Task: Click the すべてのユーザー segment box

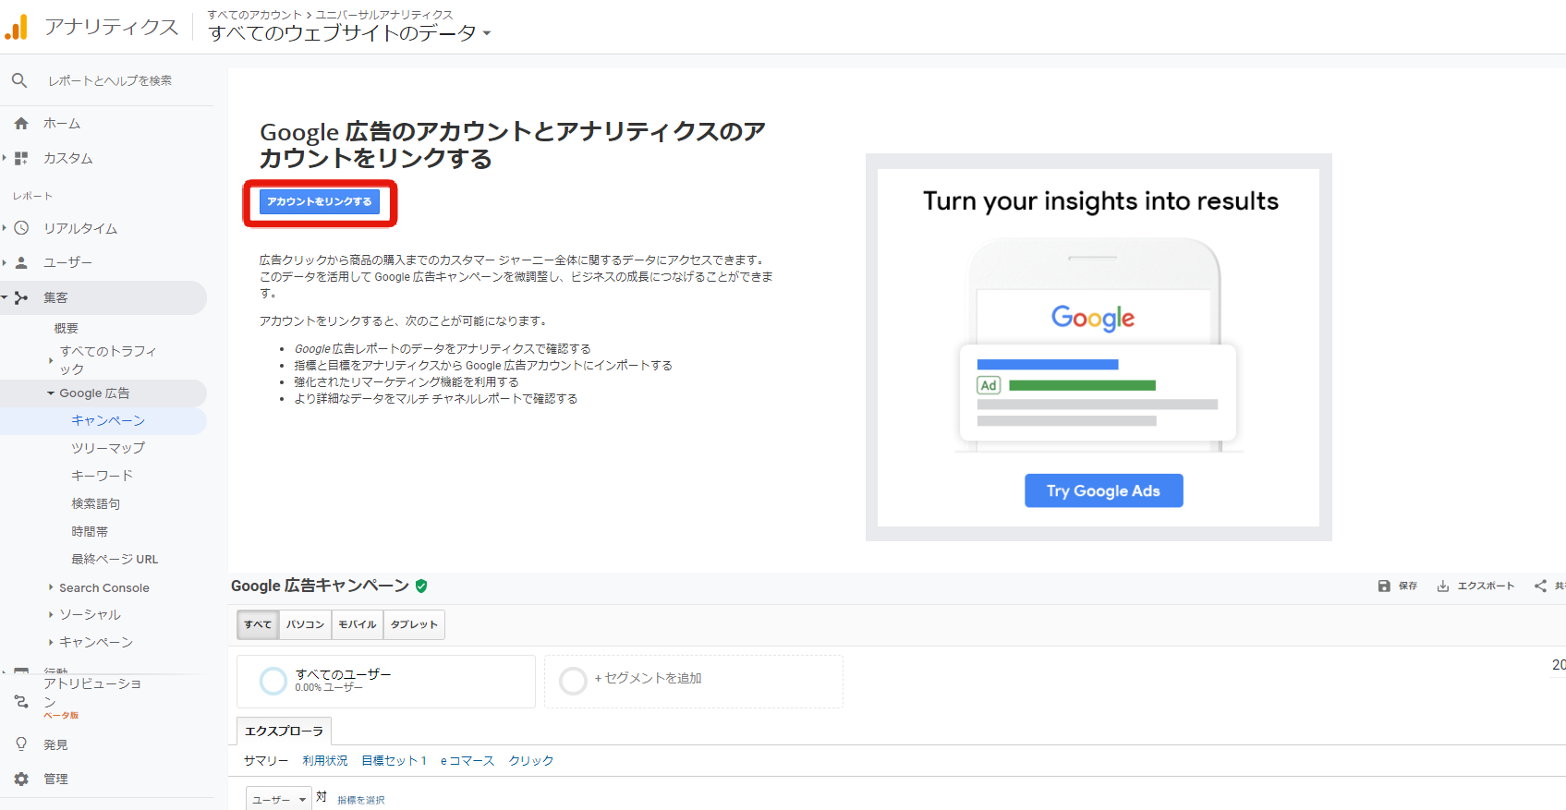Action: tap(386, 682)
